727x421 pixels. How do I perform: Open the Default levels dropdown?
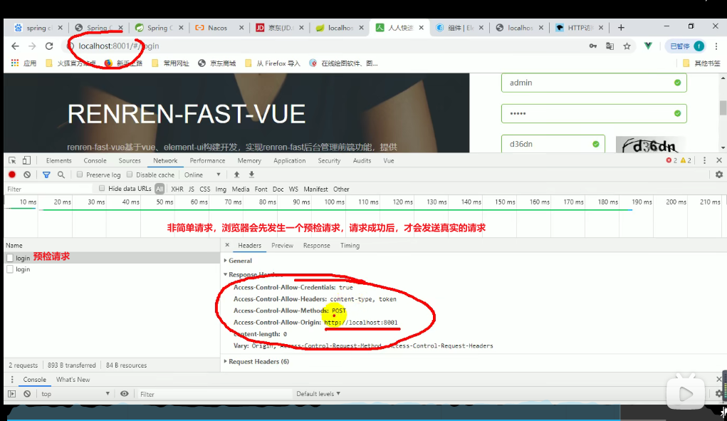coord(318,394)
